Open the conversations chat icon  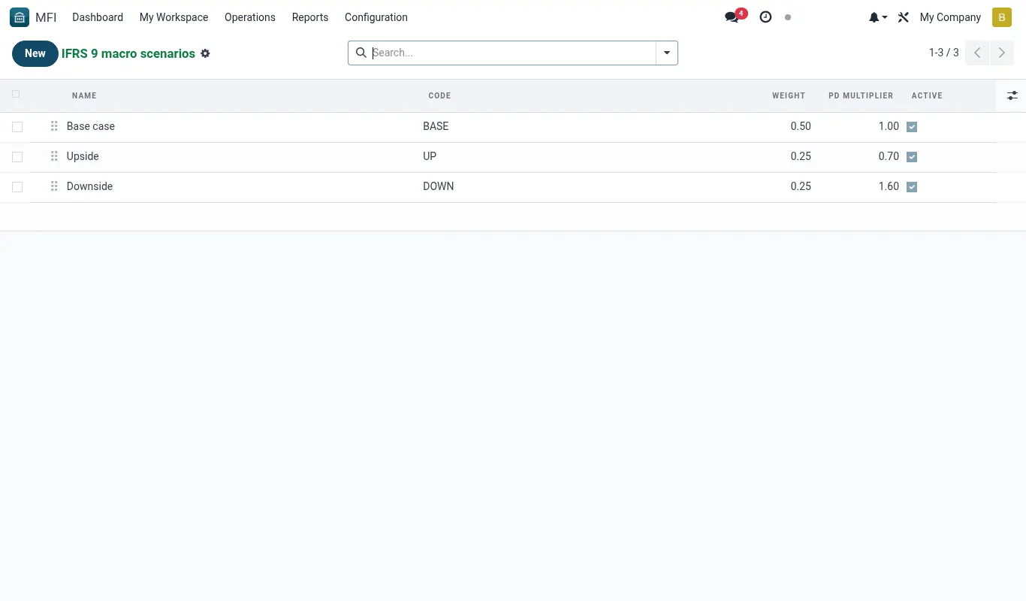(732, 17)
